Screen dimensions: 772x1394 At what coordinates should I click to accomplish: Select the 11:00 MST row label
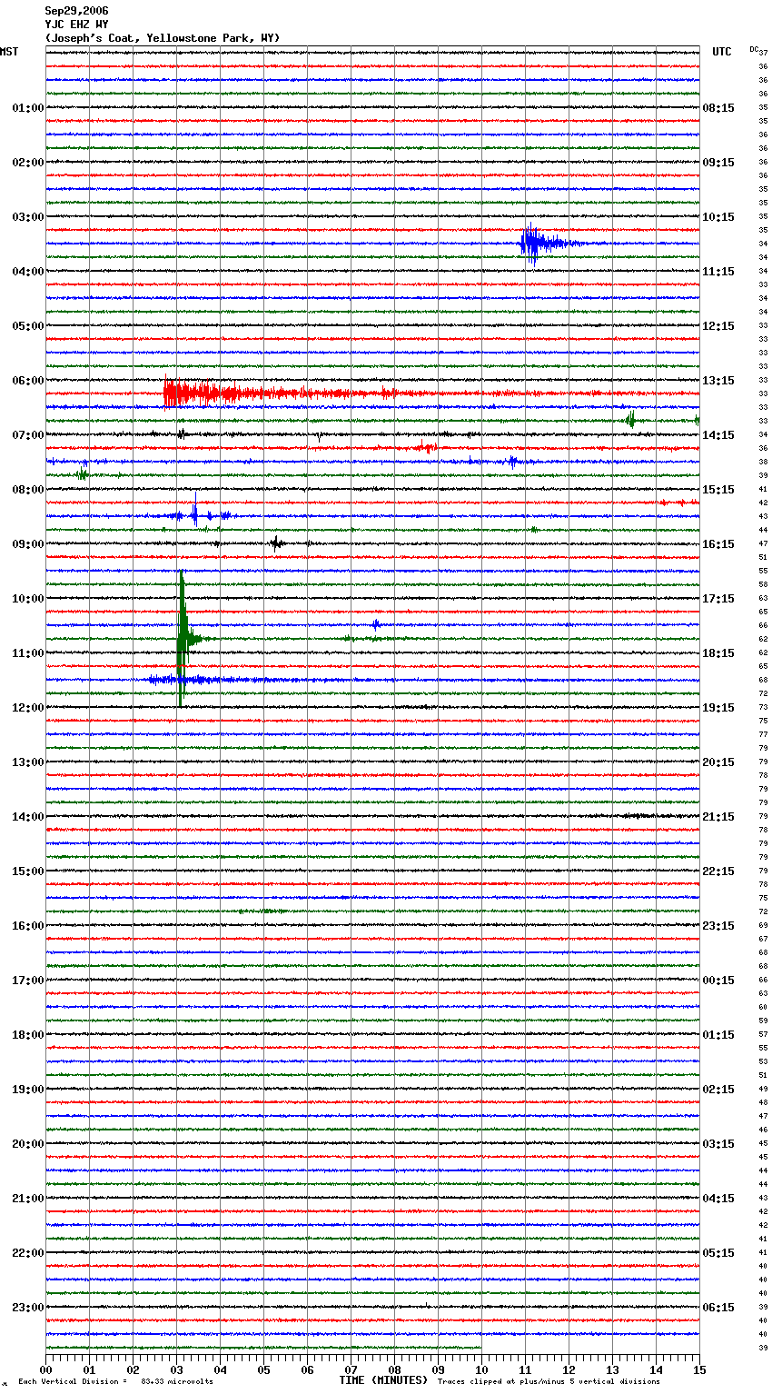28,653
